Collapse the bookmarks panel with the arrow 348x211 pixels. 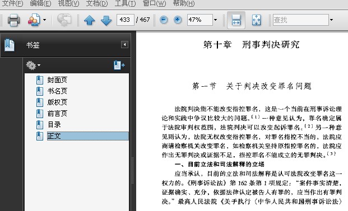click(124, 45)
